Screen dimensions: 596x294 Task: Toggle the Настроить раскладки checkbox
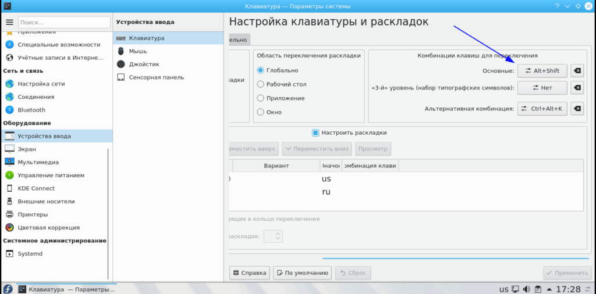(315, 132)
